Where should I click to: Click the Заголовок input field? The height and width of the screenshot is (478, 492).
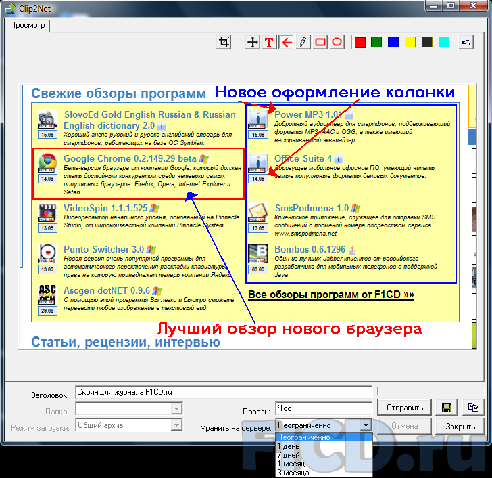click(x=224, y=392)
